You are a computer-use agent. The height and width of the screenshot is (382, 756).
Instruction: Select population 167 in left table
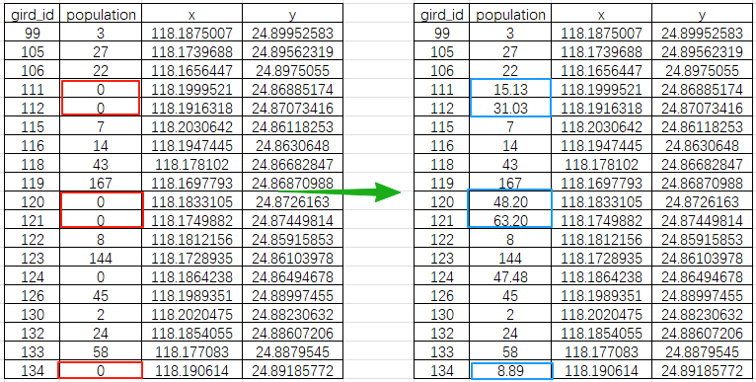pos(101,183)
